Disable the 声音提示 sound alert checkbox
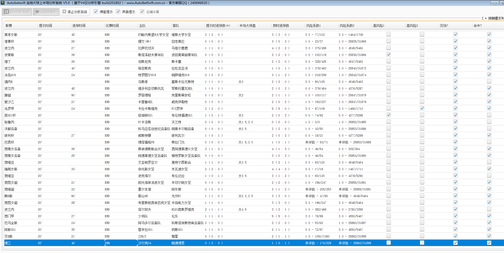This screenshot has height=253, width=504. tap(118, 12)
